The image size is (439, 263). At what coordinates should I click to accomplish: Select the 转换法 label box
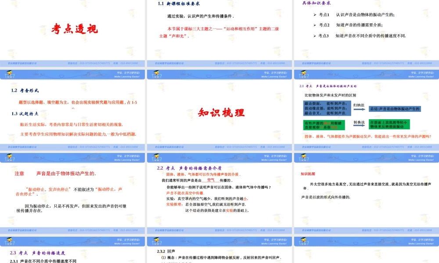coord(360,122)
